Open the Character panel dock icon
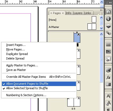Screen dimensions: 113x111 [x=108, y=96]
